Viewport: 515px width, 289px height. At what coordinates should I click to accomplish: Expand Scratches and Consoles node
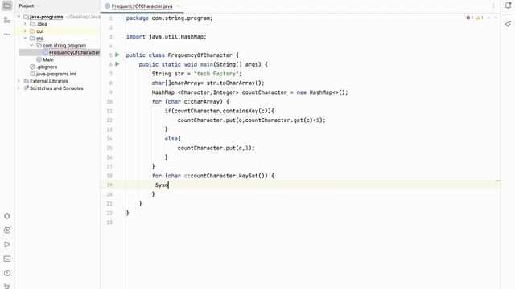click(19, 88)
